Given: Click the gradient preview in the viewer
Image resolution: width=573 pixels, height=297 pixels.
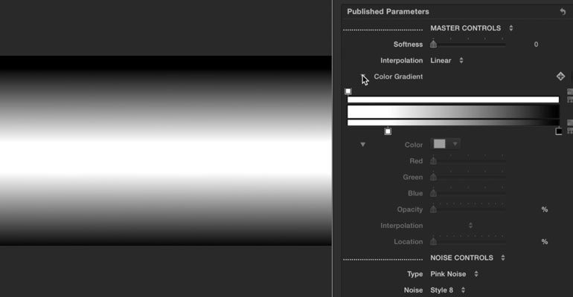Looking at the screenshot, I should [x=166, y=151].
